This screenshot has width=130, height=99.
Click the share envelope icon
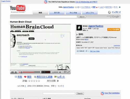[x=16, y=77]
